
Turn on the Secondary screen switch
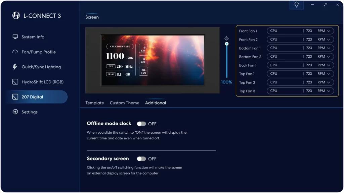pos(141,159)
